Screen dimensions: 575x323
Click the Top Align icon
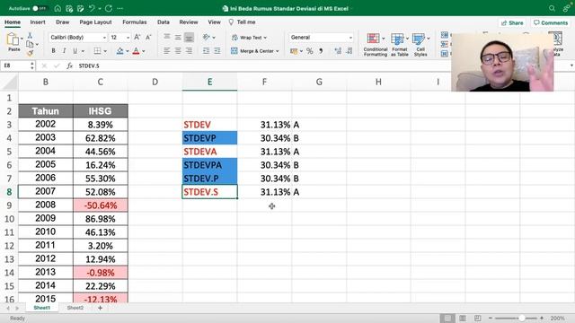coord(167,37)
